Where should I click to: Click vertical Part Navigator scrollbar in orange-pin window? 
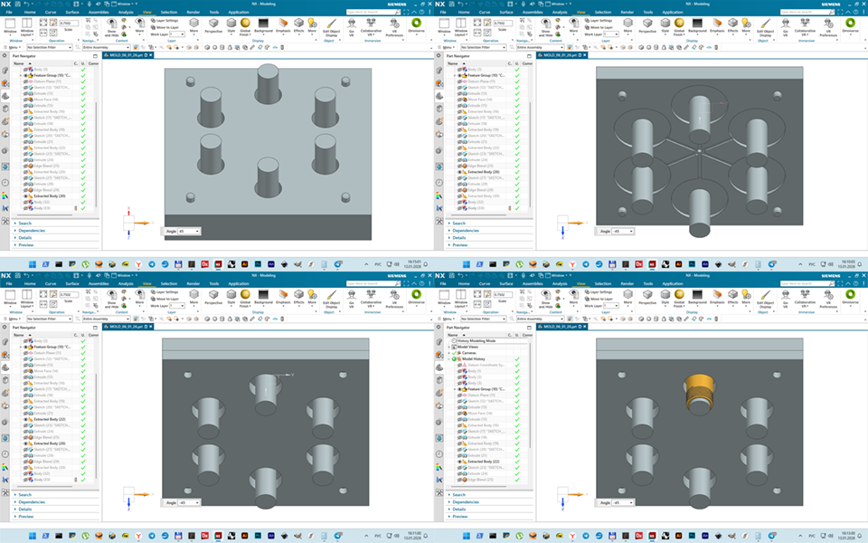click(530, 396)
